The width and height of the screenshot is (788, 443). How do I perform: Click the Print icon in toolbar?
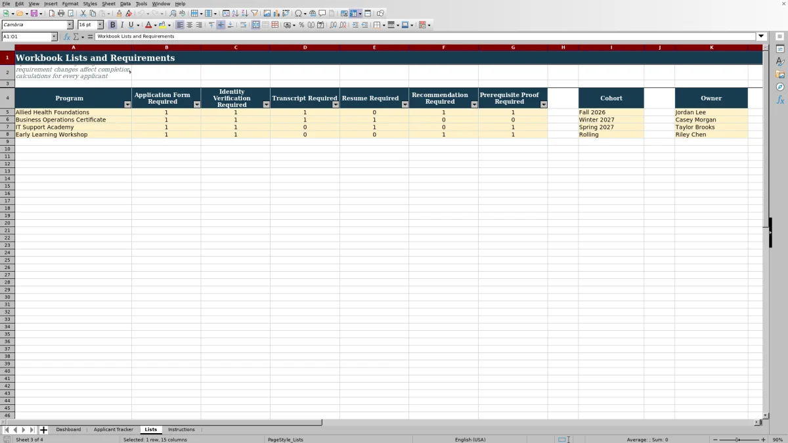[60, 13]
